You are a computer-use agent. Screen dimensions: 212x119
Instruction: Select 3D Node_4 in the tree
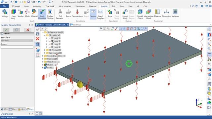tap(55, 47)
